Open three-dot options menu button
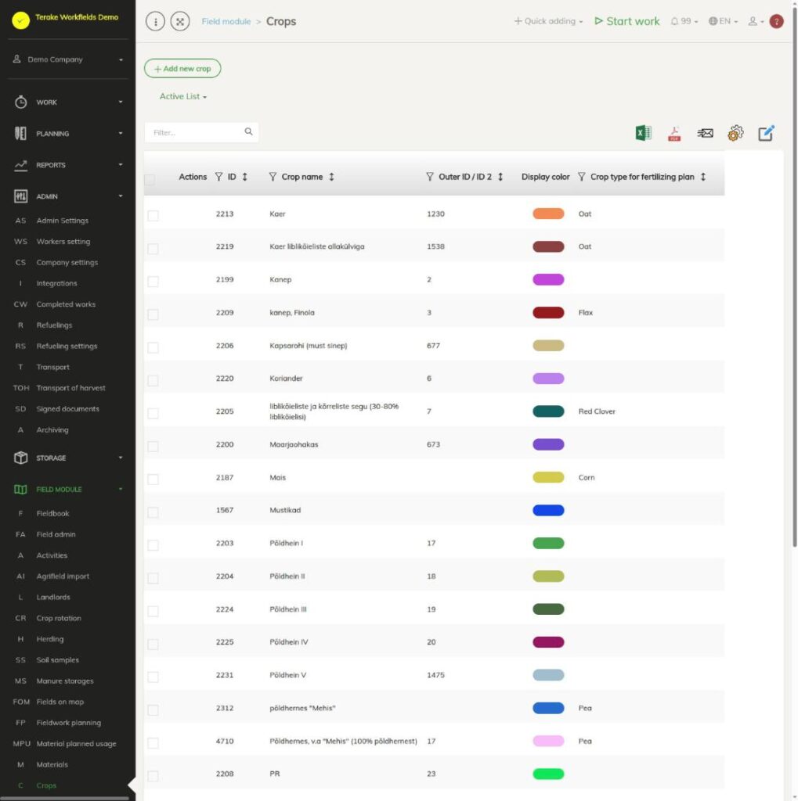This screenshot has width=798, height=801. pyautogui.click(x=155, y=21)
